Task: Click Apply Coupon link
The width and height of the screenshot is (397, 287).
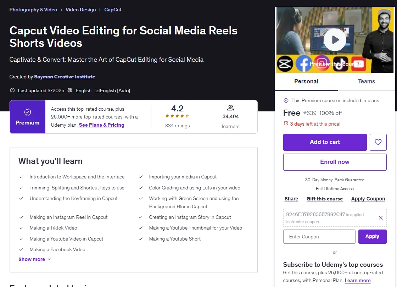Action: click(x=368, y=199)
